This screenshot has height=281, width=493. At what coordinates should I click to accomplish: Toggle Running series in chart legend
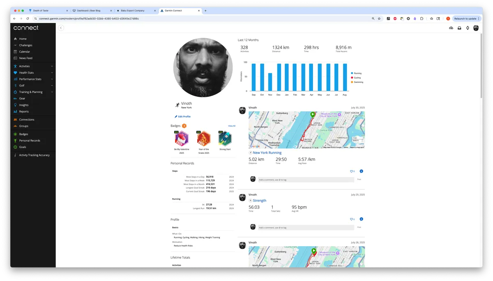click(x=356, y=73)
